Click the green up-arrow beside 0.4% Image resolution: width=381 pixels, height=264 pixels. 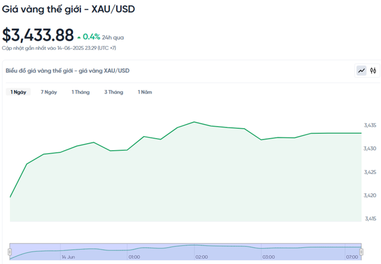point(79,37)
